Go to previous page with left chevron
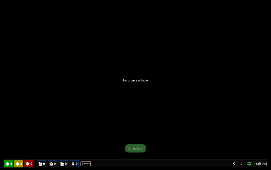 (x=234, y=164)
